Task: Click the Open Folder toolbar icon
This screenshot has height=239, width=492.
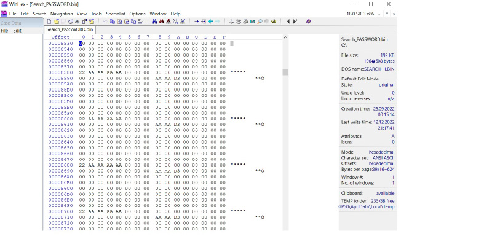Action: pyautogui.click(x=92, y=22)
